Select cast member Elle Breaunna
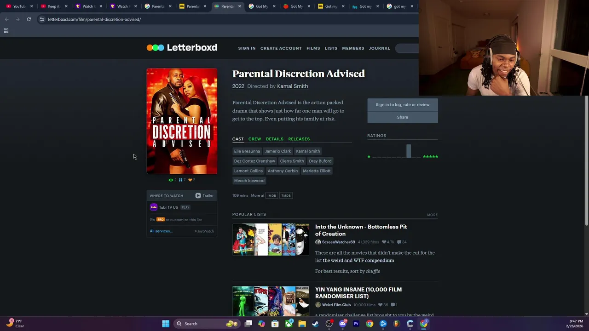The width and height of the screenshot is (589, 331). click(247, 151)
